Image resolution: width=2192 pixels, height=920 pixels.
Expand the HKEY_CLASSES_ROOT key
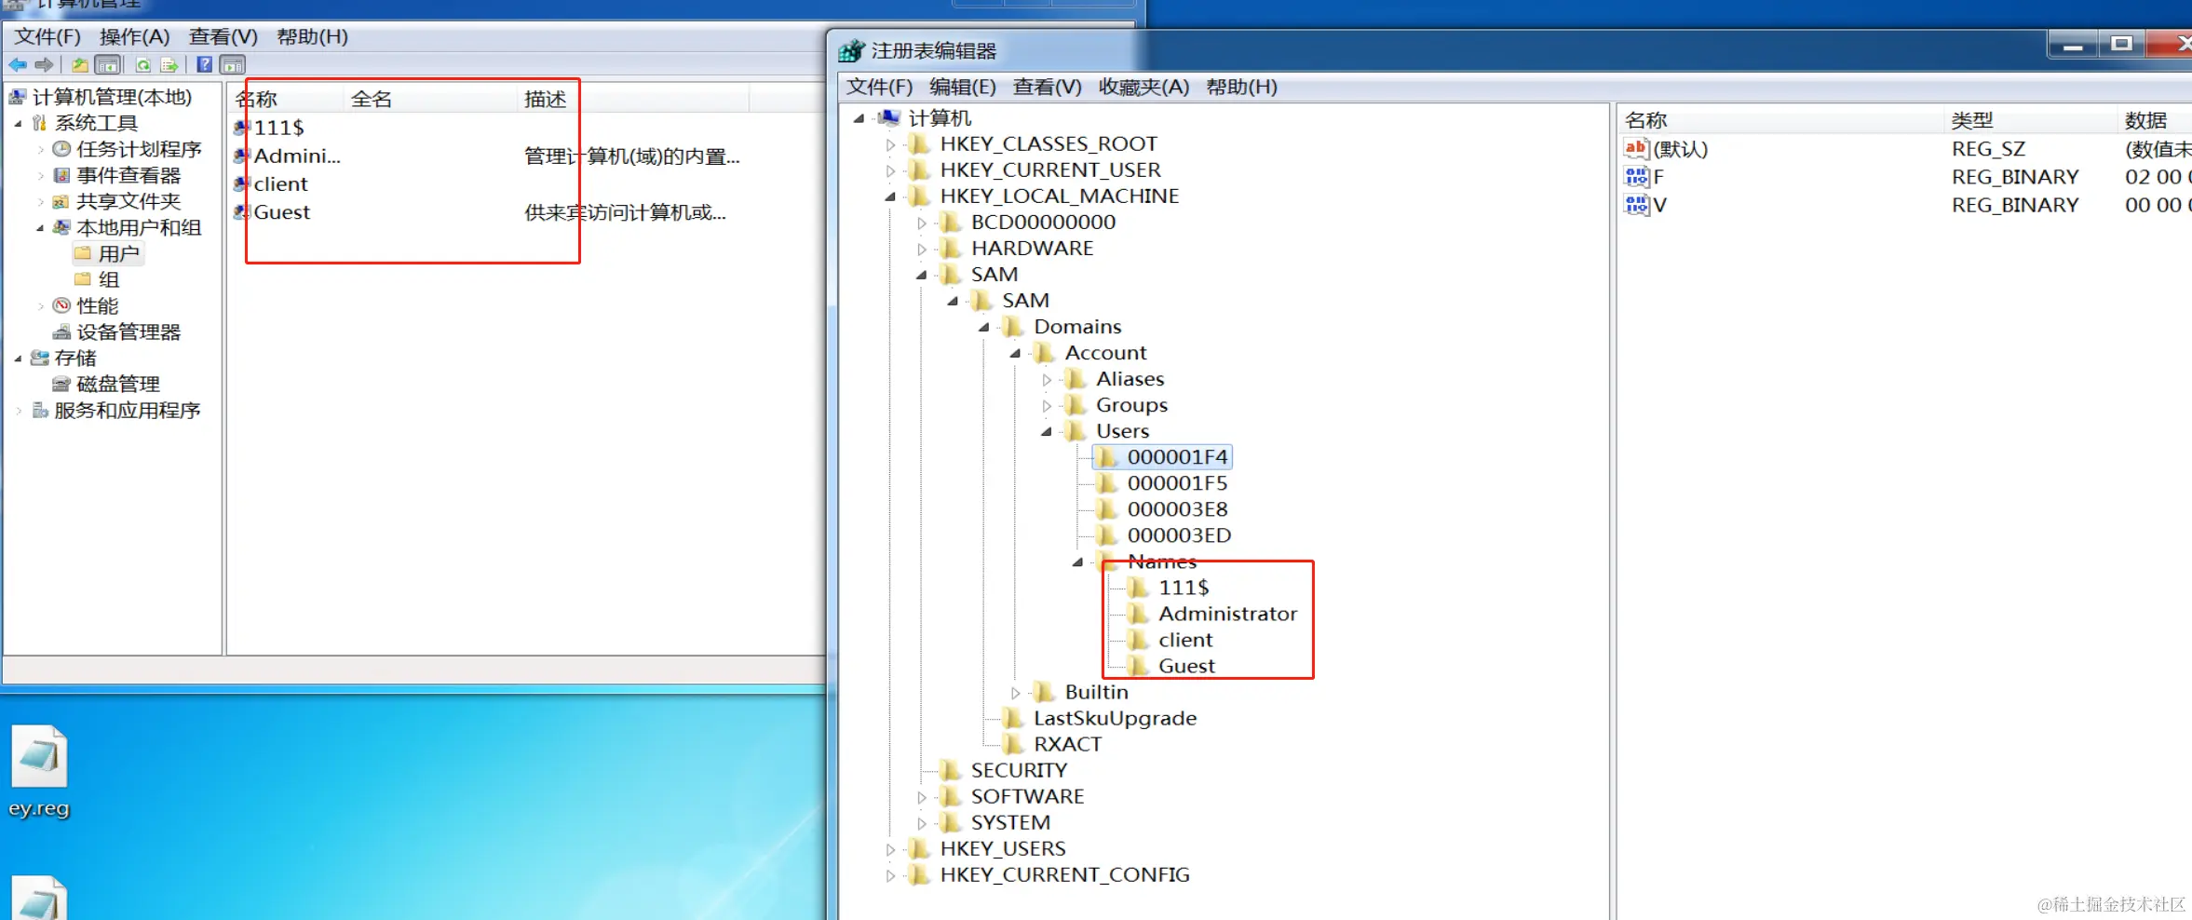click(x=891, y=144)
